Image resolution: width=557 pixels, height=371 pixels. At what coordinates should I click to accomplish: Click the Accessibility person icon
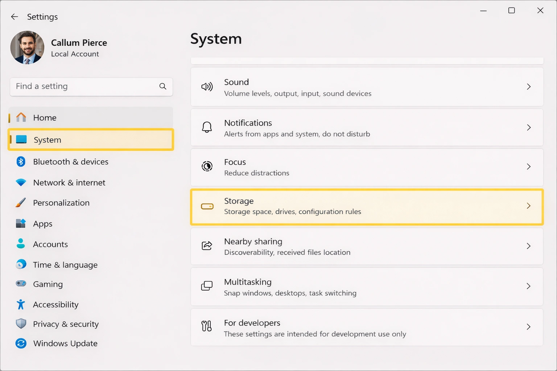coord(21,304)
